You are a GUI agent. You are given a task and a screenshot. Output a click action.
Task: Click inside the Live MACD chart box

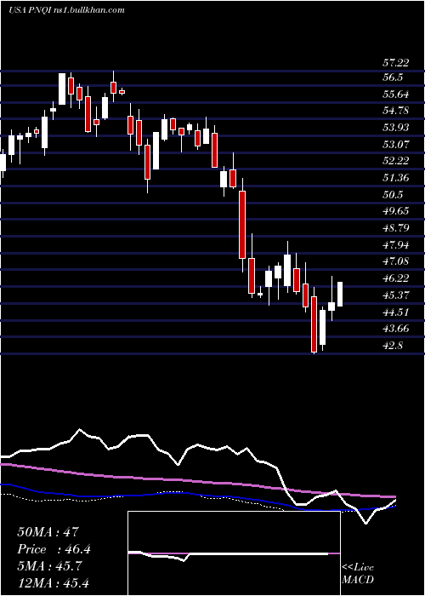(234, 553)
